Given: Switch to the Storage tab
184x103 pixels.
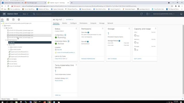Looking at the screenshot, I should 102,23.
